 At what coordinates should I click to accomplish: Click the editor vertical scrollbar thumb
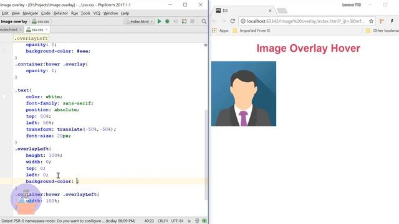[x=206, y=154]
